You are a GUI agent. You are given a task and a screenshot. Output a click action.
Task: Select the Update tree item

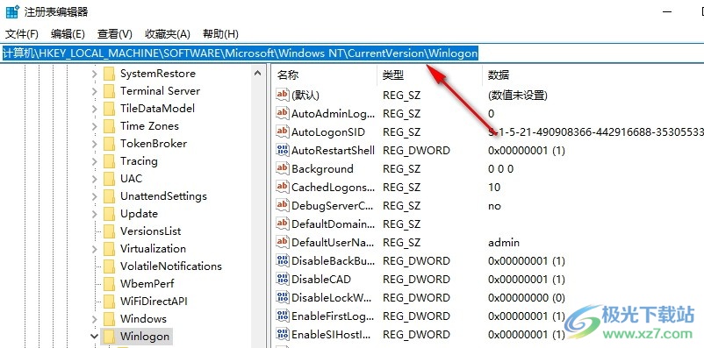click(139, 214)
